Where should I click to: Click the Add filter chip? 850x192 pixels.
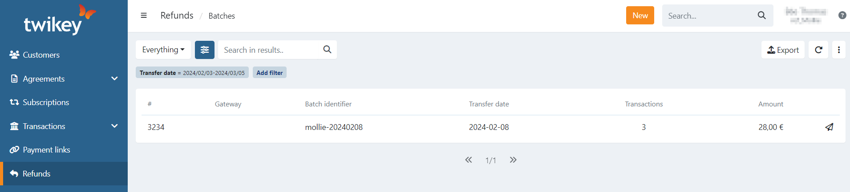click(x=269, y=73)
